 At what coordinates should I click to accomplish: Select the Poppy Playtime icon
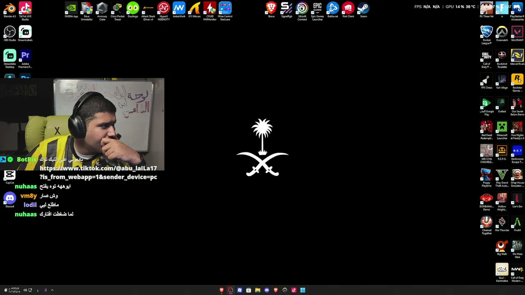click(x=486, y=178)
